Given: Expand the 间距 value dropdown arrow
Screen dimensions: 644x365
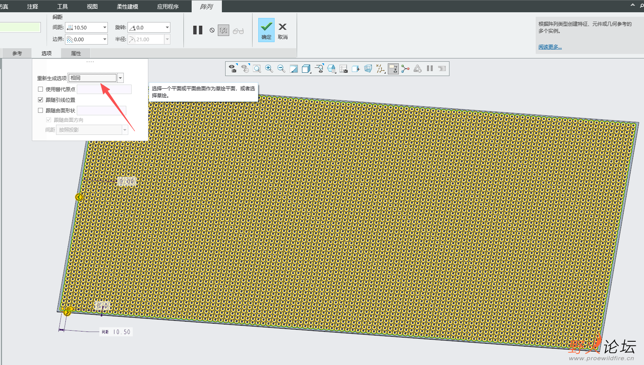Looking at the screenshot, I should 105,27.
